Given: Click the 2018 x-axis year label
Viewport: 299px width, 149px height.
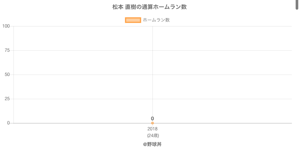Looking at the screenshot, I should [x=152, y=129].
